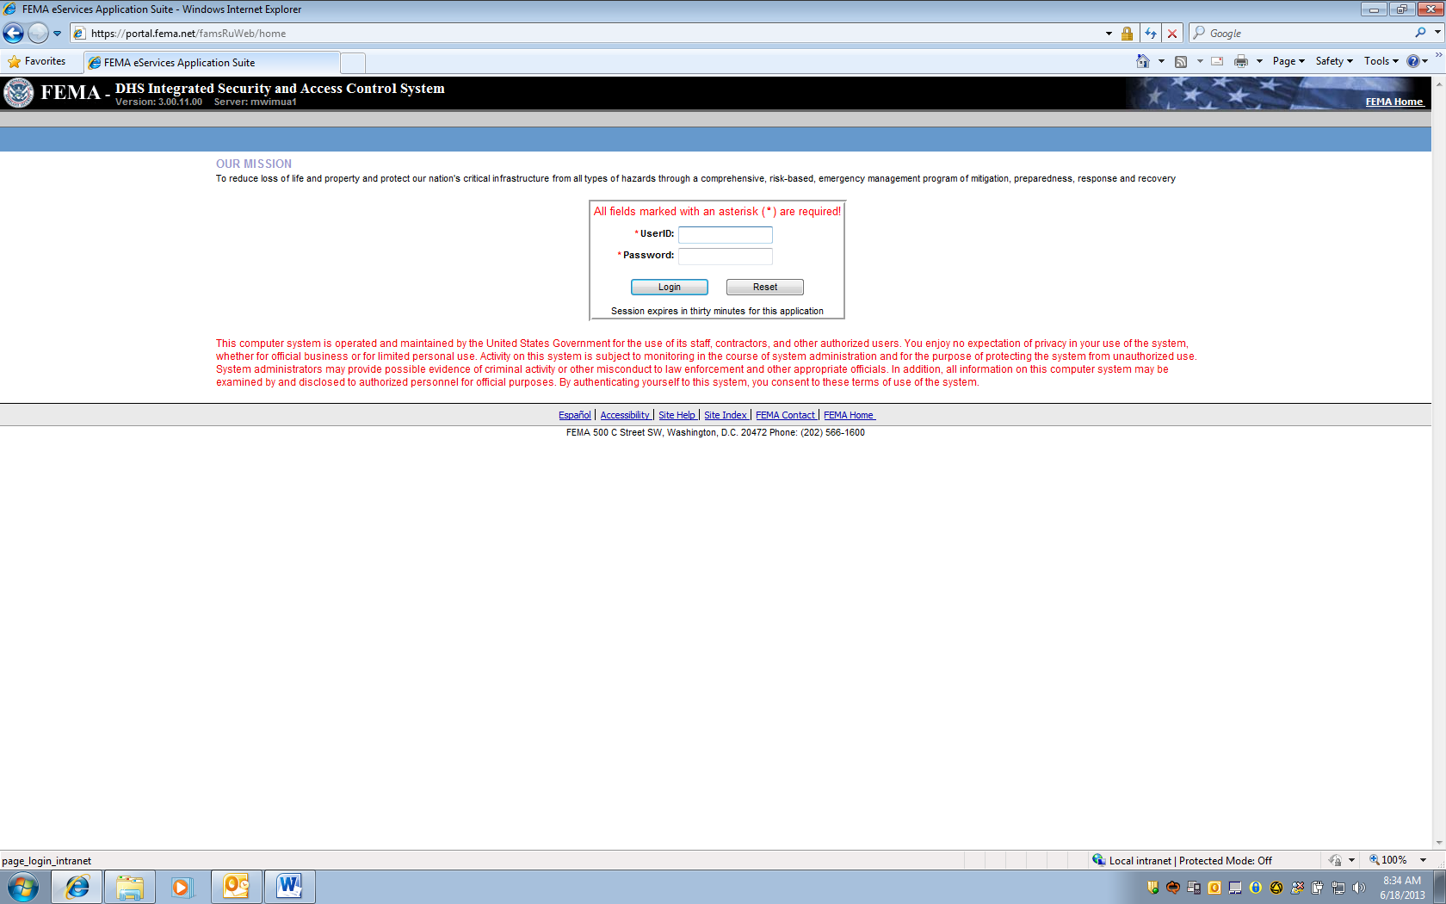Viewport: 1446px width, 904px height.
Task: Open a new blank tab
Action: 353,63
